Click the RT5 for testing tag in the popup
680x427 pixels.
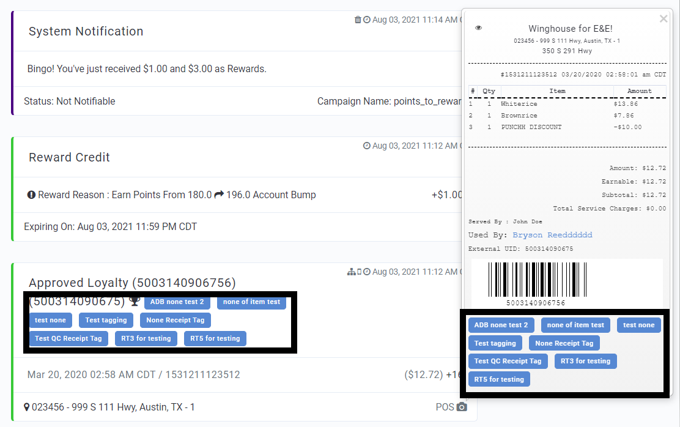tap(498, 379)
